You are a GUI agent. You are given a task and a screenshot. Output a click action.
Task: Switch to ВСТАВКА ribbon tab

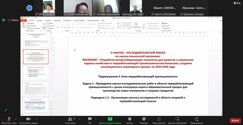click(40, 20)
